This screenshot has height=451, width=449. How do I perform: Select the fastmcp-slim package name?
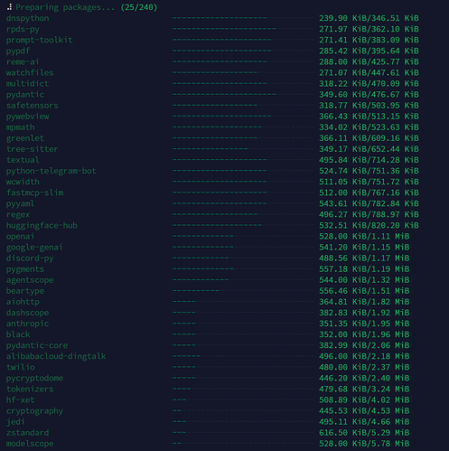point(34,193)
